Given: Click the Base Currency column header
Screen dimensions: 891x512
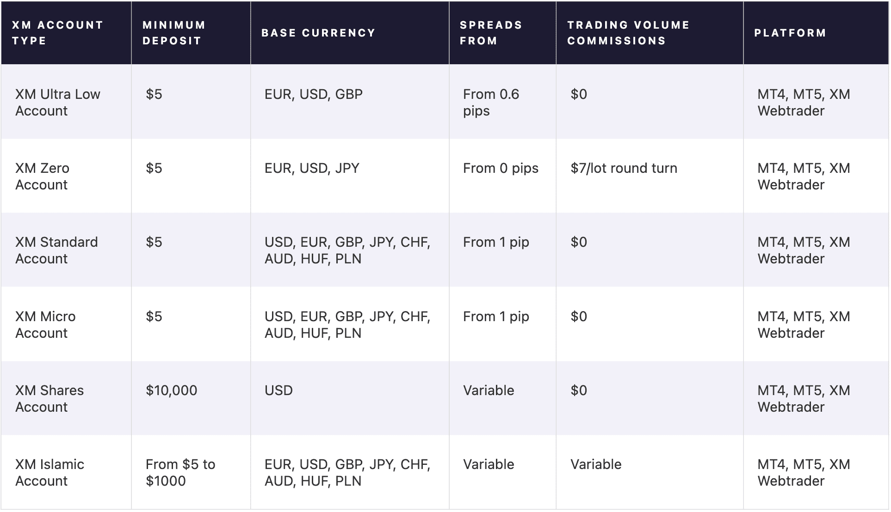Looking at the screenshot, I should point(318,33).
